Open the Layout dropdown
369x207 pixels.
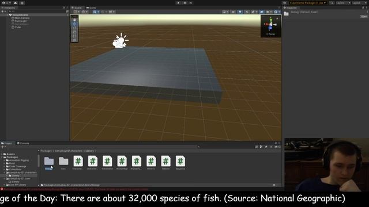coord(359,3)
